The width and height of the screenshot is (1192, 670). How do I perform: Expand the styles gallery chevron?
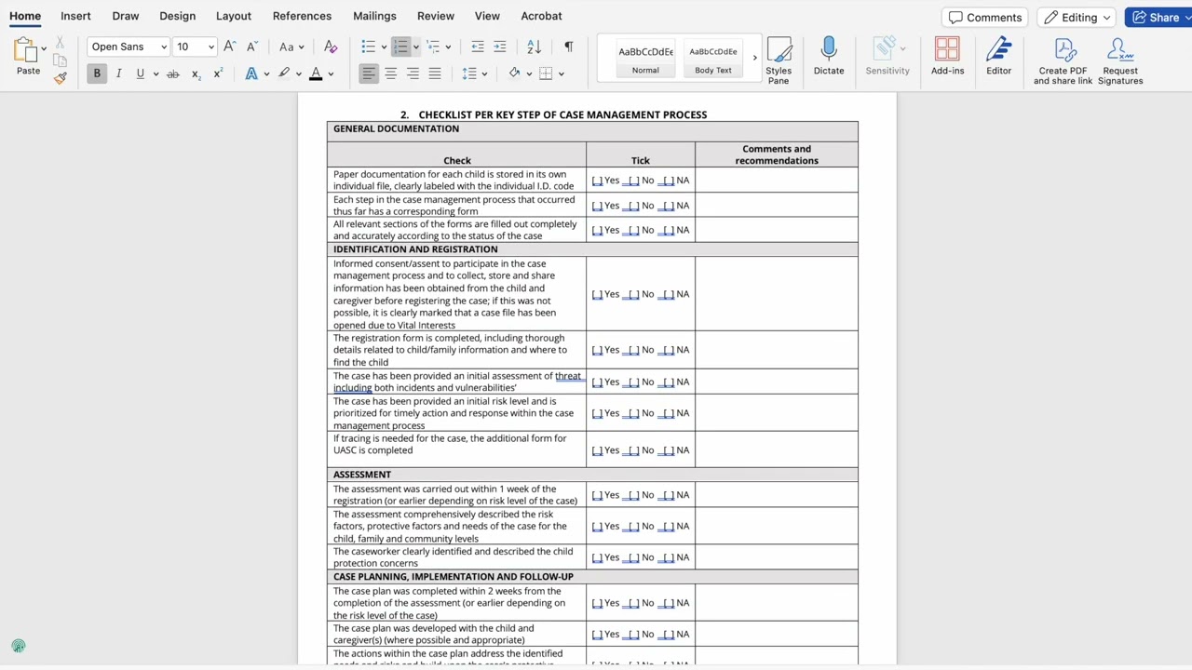[x=754, y=58]
